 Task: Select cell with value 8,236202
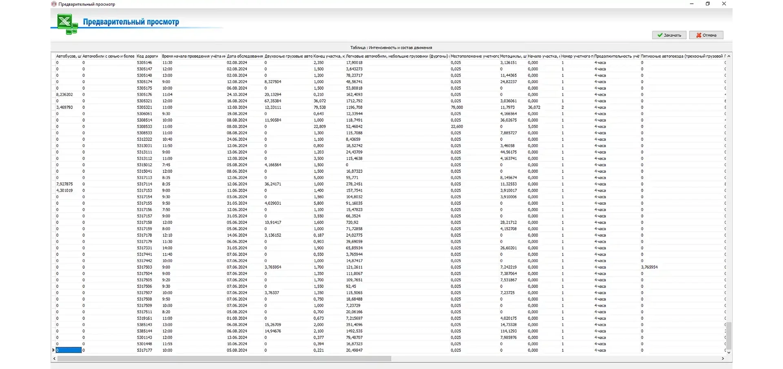coord(64,94)
